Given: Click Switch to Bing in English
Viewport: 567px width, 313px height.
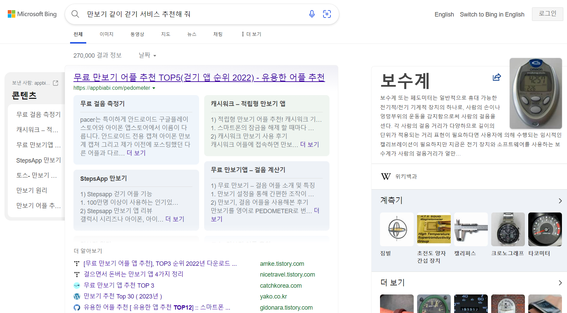Looking at the screenshot, I should [x=492, y=15].
